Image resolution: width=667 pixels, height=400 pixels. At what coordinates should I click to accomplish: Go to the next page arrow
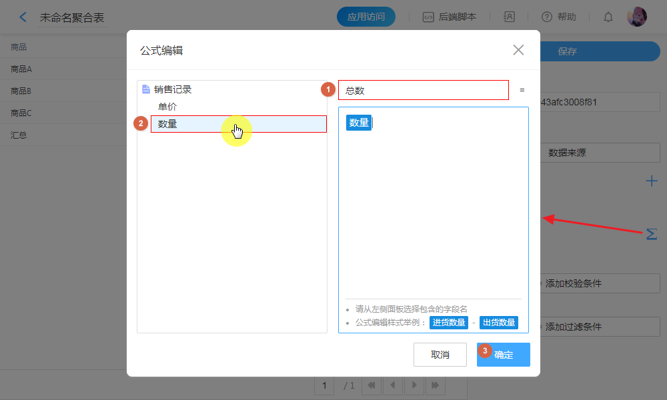tap(414, 385)
